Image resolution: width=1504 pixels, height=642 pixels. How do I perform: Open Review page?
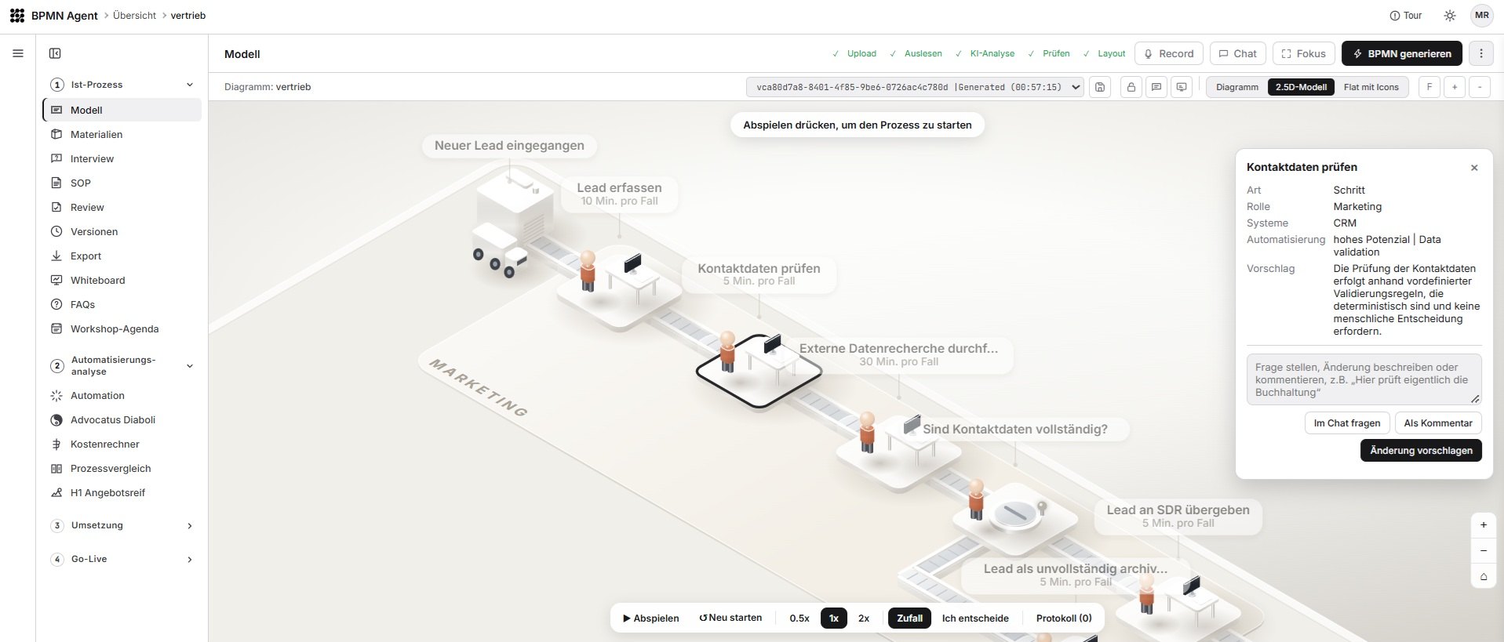(122, 207)
